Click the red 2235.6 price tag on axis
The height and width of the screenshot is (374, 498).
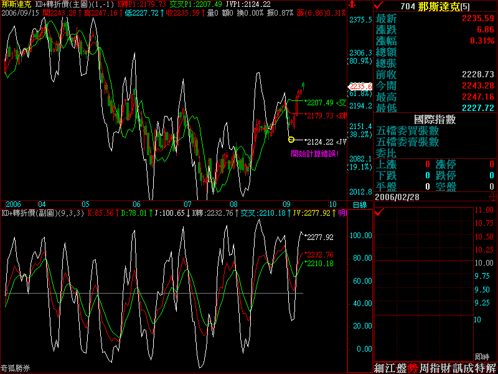click(360, 86)
